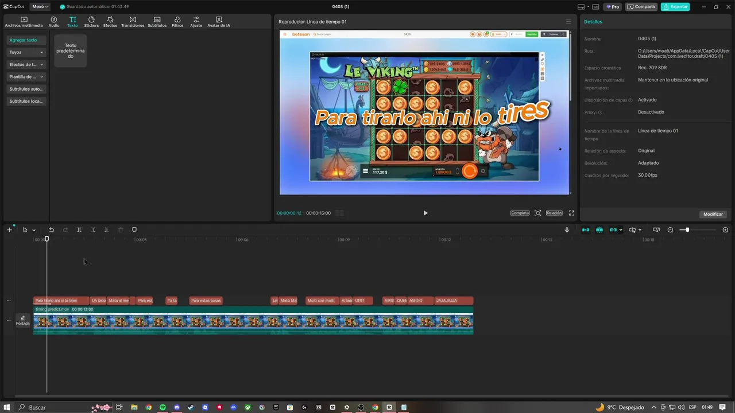Undo the last action
Image resolution: width=735 pixels, height=413 pixels.
(x=52, y=229)
